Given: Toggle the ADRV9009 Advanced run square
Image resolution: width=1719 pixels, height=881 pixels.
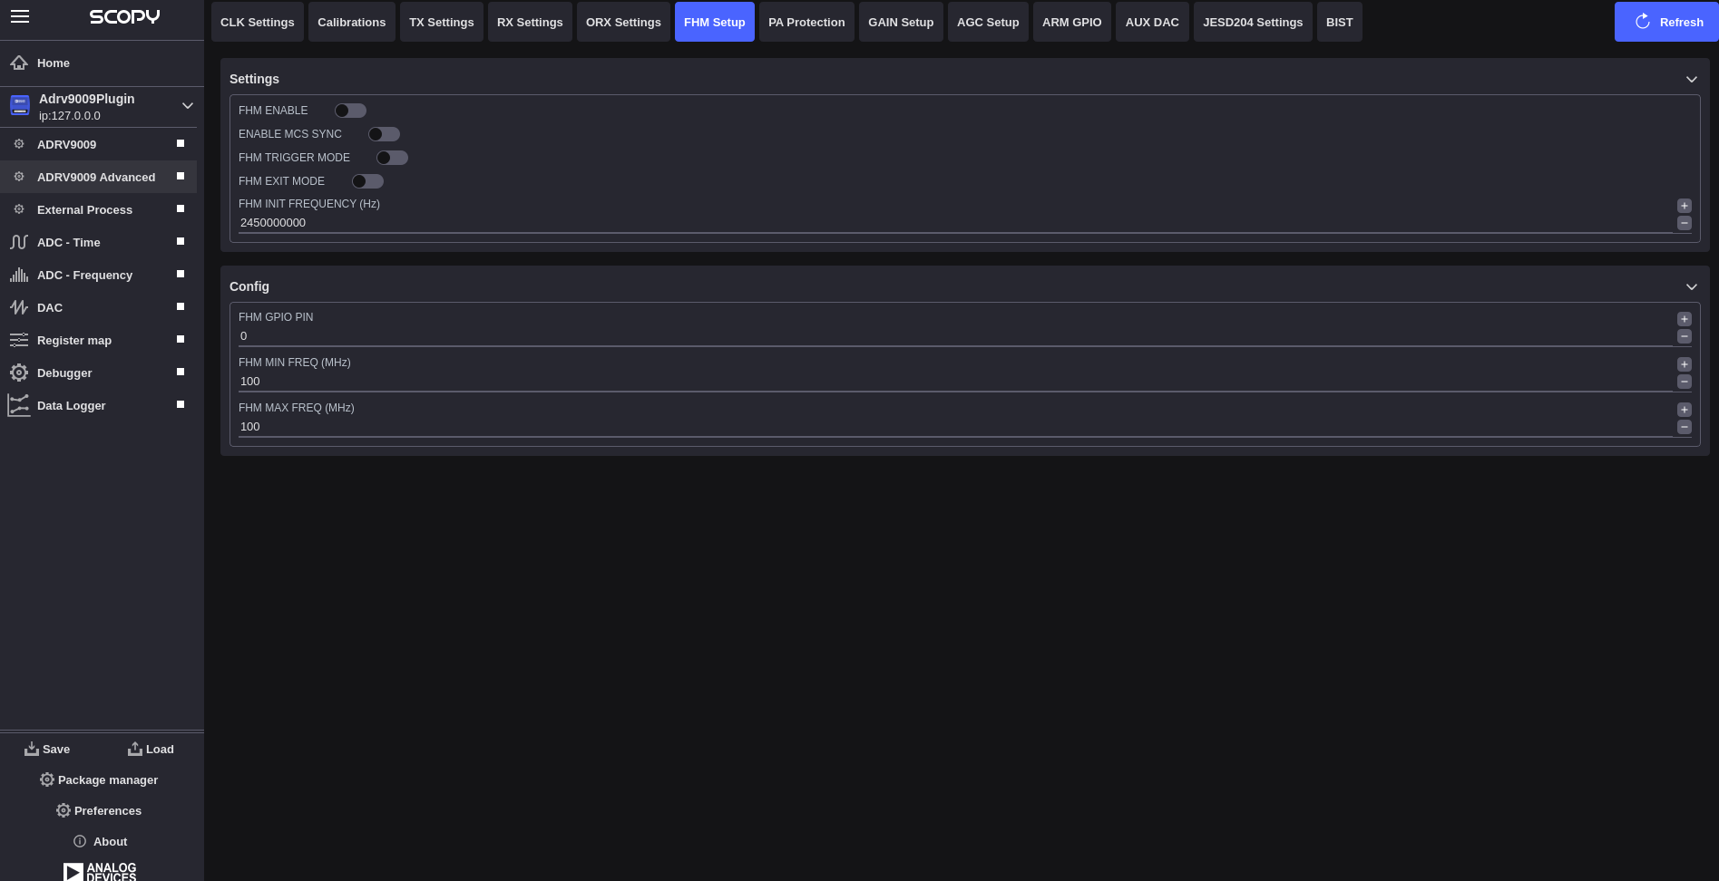Looking at the screenshot, I should [181, 176].
